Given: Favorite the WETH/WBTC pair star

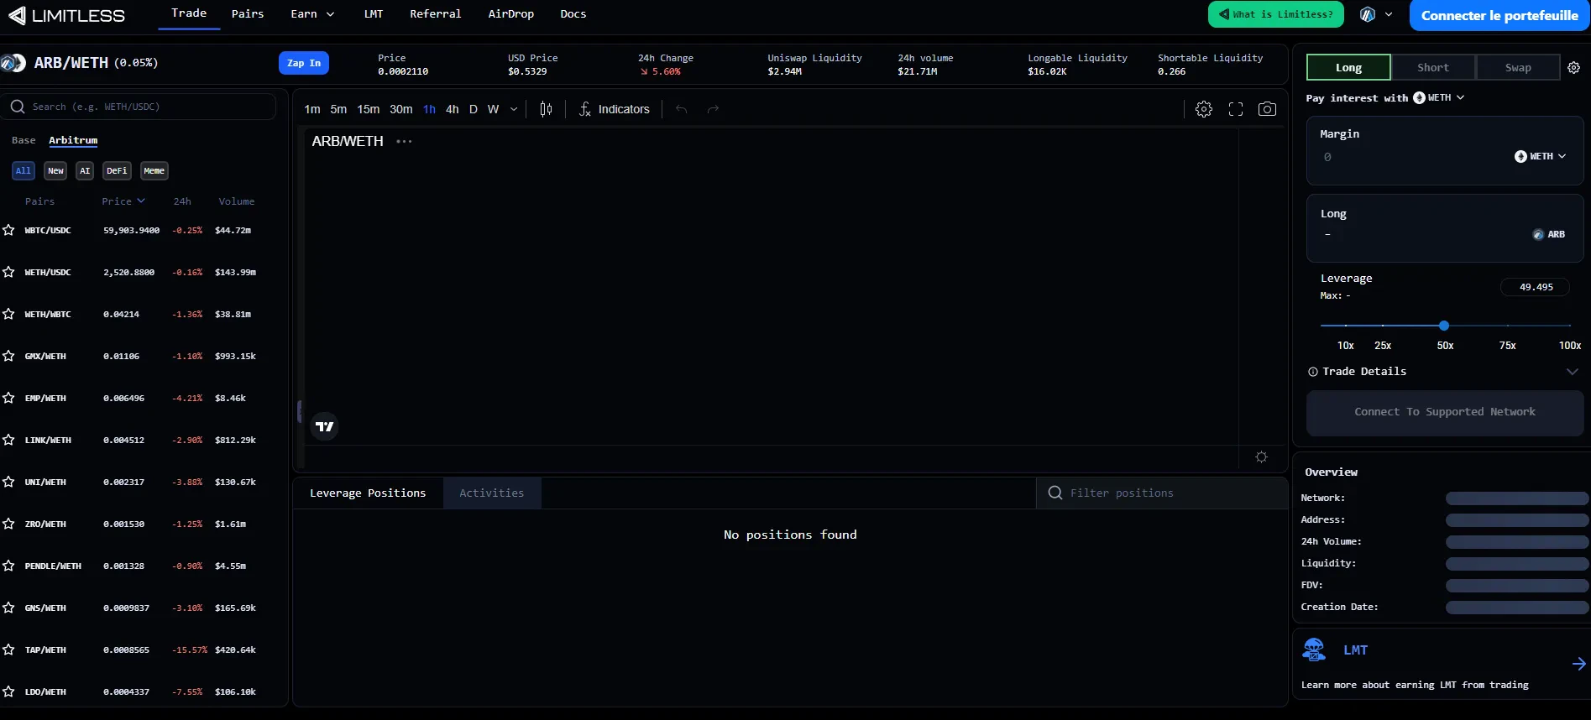Looking at the screenshot, I should pos(8,314).
